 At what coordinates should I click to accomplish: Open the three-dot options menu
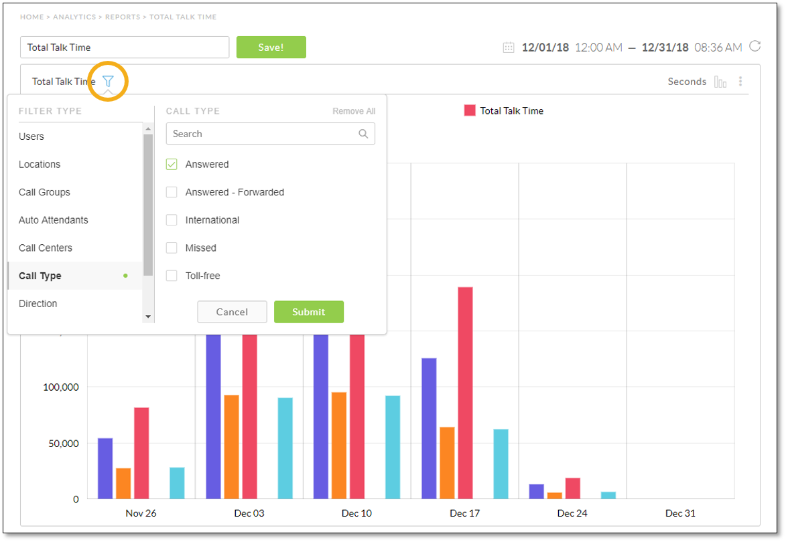coord(740,82)
